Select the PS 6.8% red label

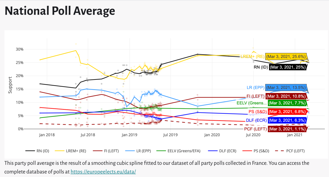[x=287, y=112]
